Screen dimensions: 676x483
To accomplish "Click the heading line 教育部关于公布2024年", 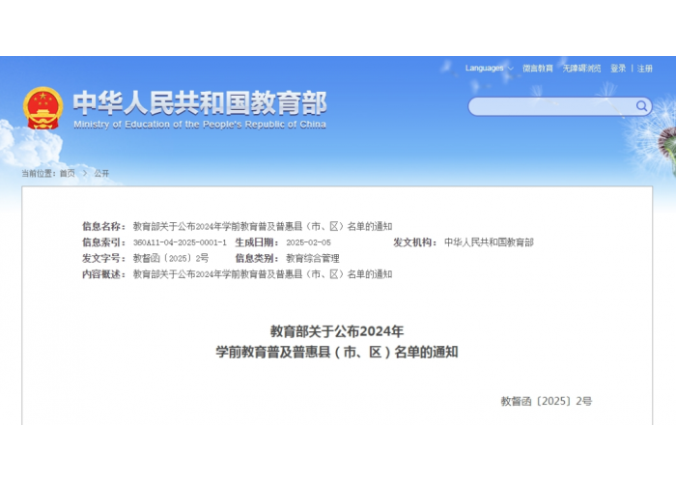I will [x=337, y=331].
